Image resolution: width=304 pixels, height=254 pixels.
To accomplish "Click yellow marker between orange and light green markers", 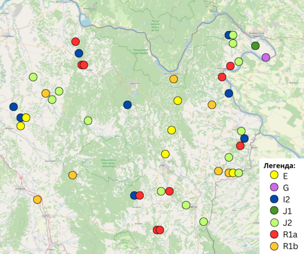I will [x=233, y=173].
